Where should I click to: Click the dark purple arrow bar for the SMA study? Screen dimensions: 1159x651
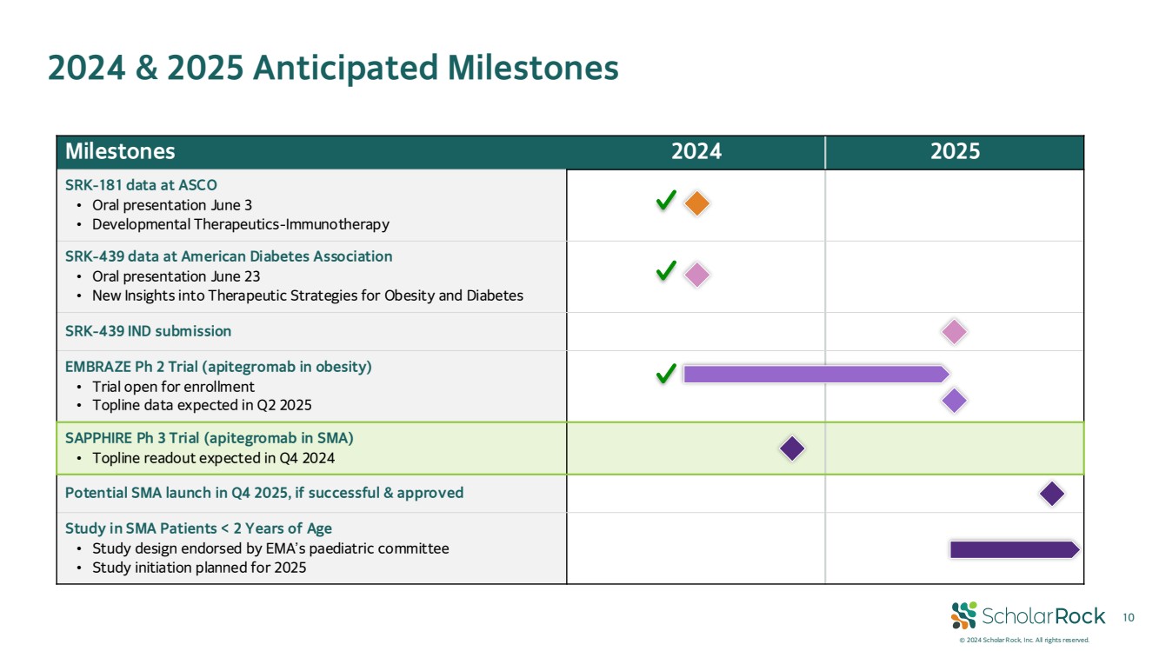pos(1014,549)
